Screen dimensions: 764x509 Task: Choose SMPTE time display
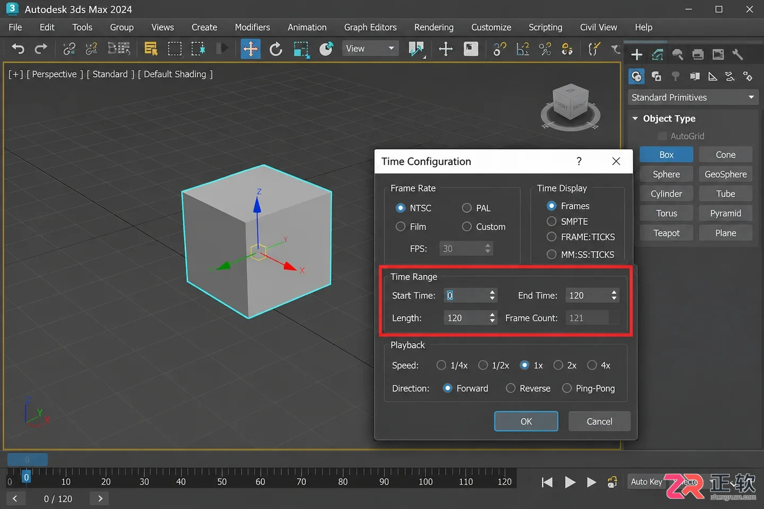[x=567, y=221]
